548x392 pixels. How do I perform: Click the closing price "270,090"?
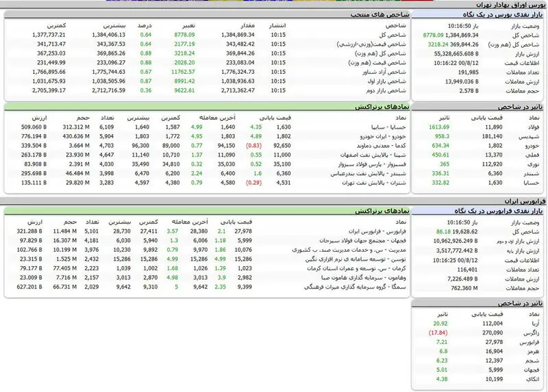pyautogui.click(x=493, y=333)
